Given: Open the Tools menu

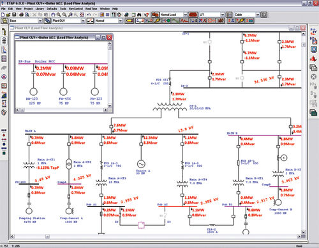Looking at the screenshot, I should pos(63,9).
